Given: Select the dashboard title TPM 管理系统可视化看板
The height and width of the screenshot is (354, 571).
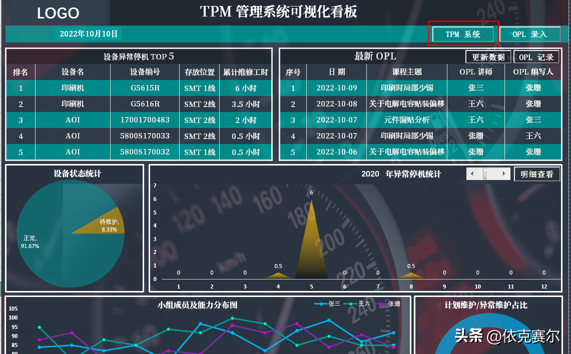Looking at the screenshot, I should click(x=279, y=11).
